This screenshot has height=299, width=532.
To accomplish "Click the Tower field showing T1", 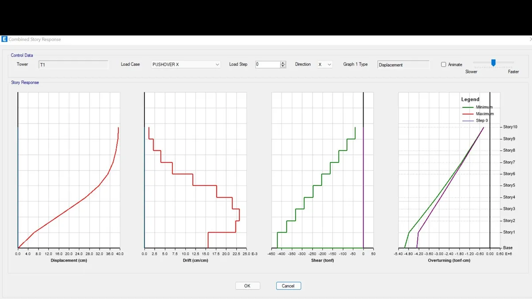I will [x=74, y=65].
